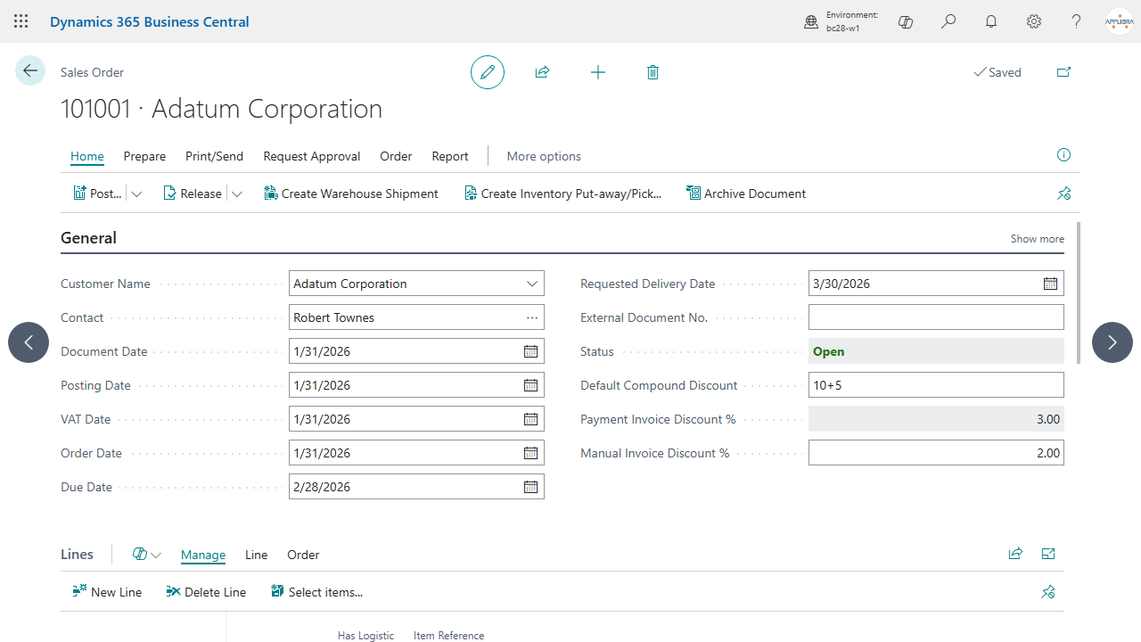Image resolution: width=1141 pixels, height=642 pixels.
Task: Add a New Line
Action: pyautogui.click(x=107, y=592)
